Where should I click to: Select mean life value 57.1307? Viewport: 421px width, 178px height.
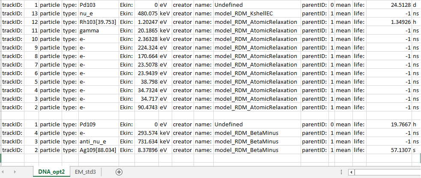(389, 150)
